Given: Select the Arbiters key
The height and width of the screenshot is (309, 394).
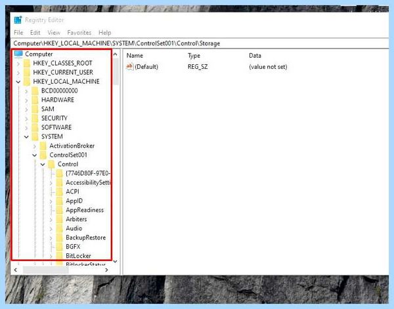Looking at the screenshot, I should [76, 219].
